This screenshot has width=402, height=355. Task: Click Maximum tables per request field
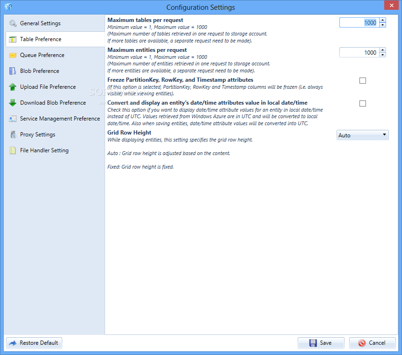359,22
